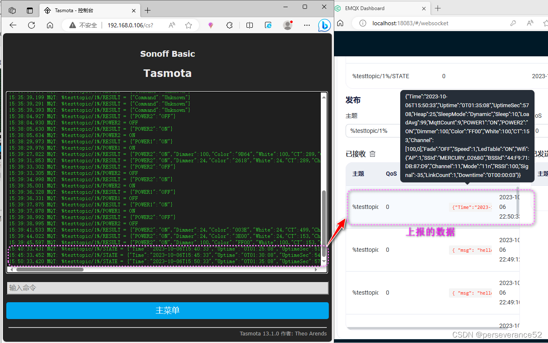Click the 输入命令 command input field
This screenshot has height=343, width=548.
click(x=168, y=288)
